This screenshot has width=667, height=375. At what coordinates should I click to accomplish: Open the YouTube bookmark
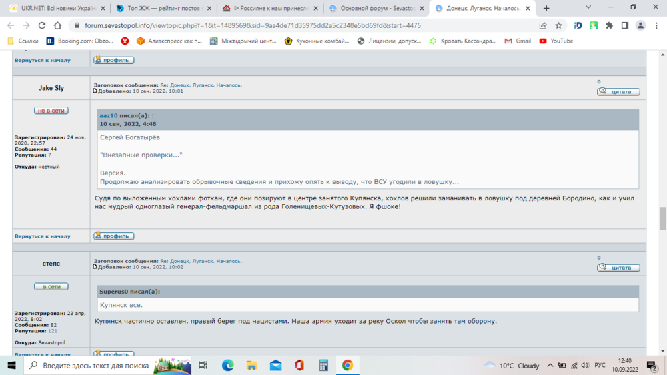click(556, 41)
